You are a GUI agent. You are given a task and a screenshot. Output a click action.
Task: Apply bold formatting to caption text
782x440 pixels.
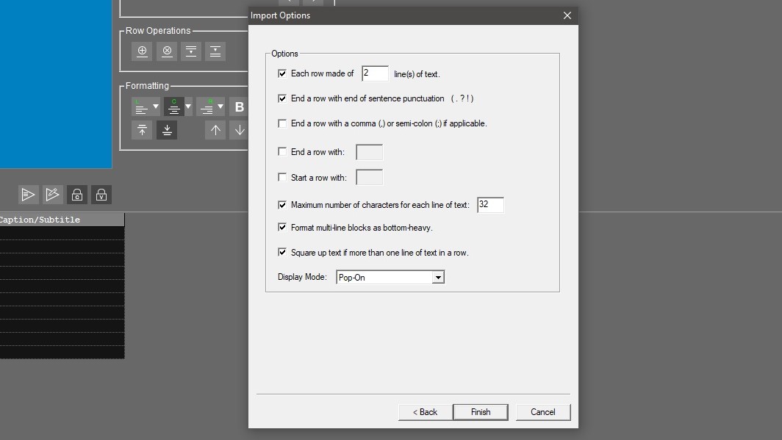(239, 107)
